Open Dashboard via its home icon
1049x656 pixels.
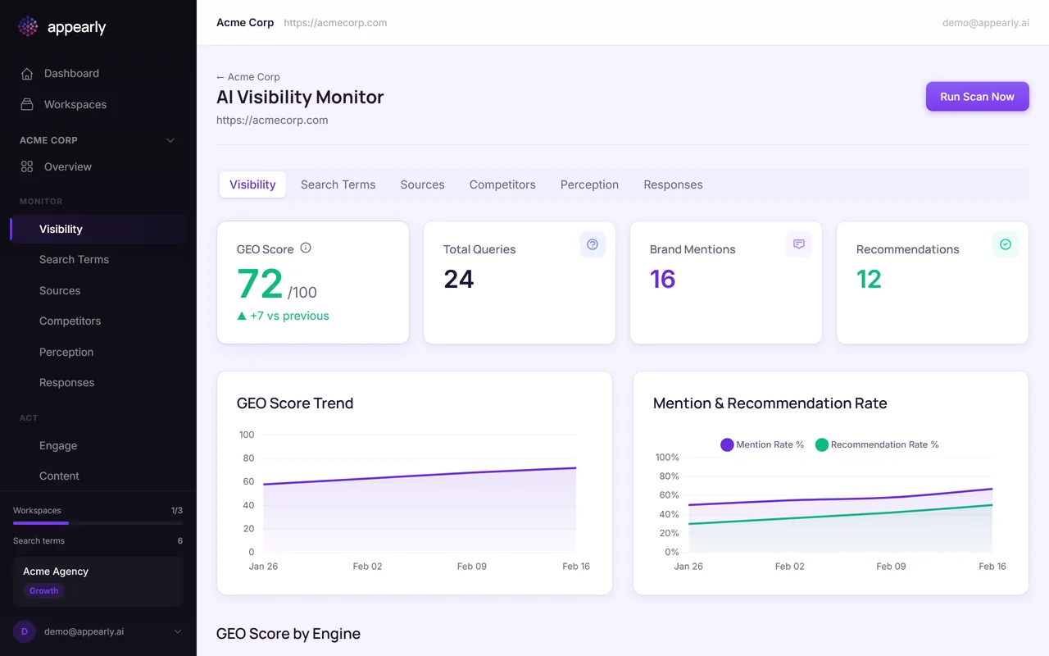coord(27,74)
